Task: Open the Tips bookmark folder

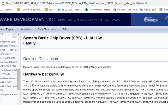Action: click(164, 10)
